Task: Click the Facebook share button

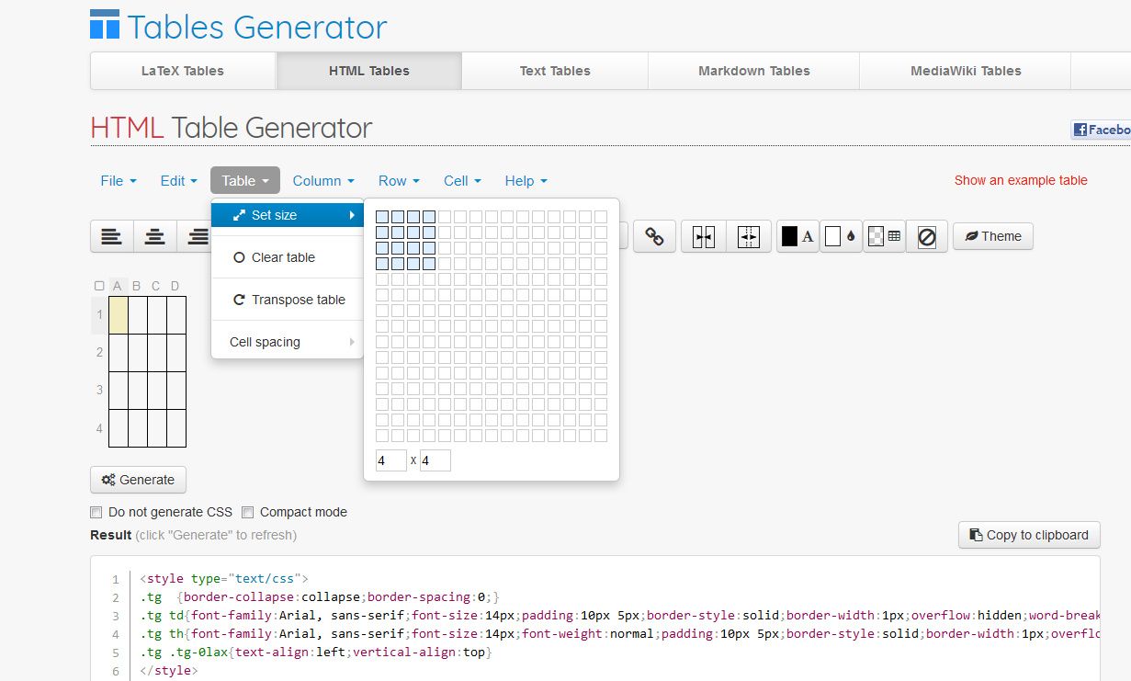Action: coord(1101,130)
